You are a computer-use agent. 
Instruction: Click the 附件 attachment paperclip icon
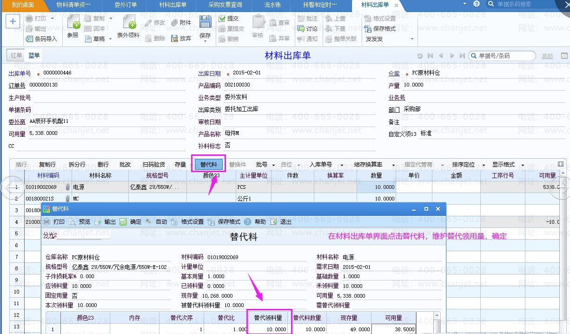click(x=175, y=22)
